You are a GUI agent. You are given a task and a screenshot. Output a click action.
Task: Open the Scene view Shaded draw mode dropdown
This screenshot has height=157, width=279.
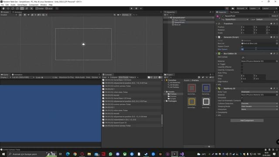9,15
